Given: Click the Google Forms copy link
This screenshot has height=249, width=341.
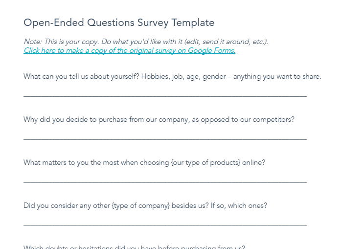Looking at the screenshot, I should coord(129,50).
